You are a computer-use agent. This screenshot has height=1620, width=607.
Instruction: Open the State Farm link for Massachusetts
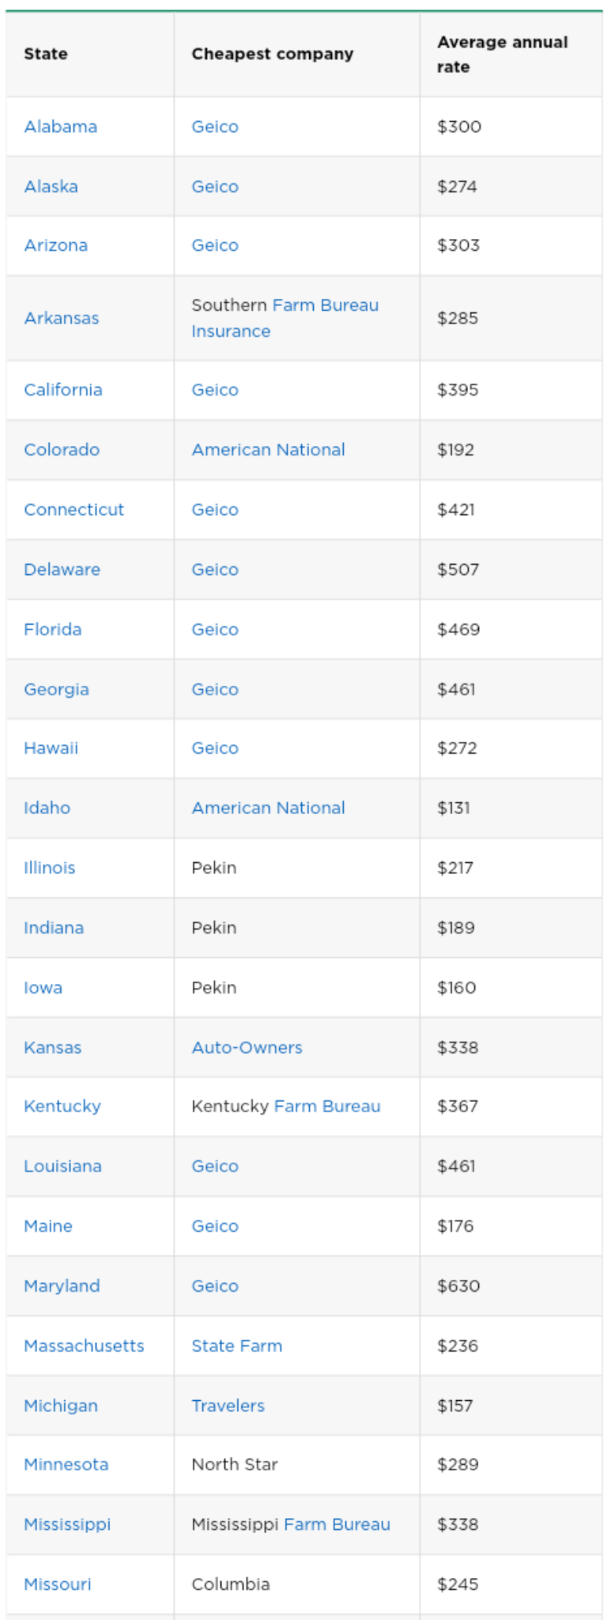pos(236,1346)
